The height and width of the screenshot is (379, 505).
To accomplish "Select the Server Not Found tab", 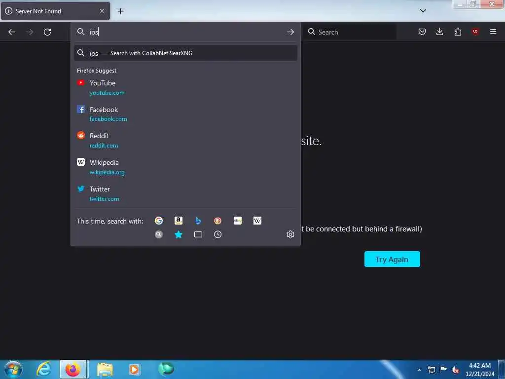I will [55, 11].
